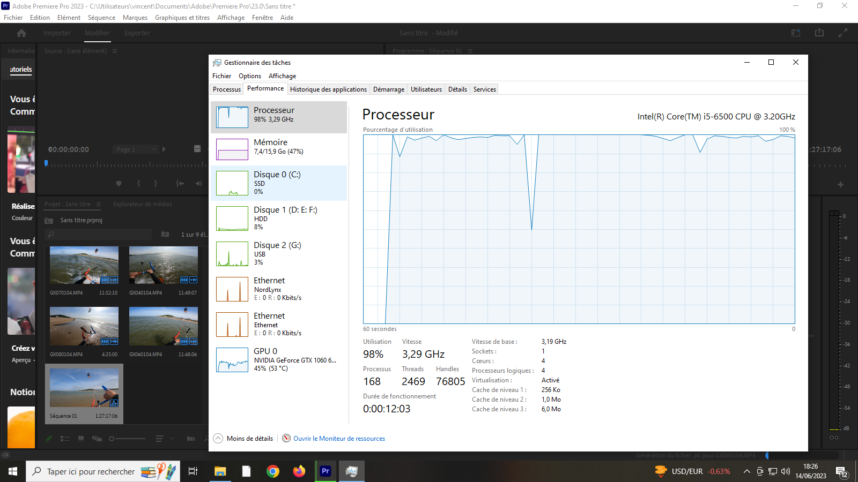Click the Task Manager taskbar icon
The height and width of the screenshot is (482, 858).
click(x=352, y=471)
